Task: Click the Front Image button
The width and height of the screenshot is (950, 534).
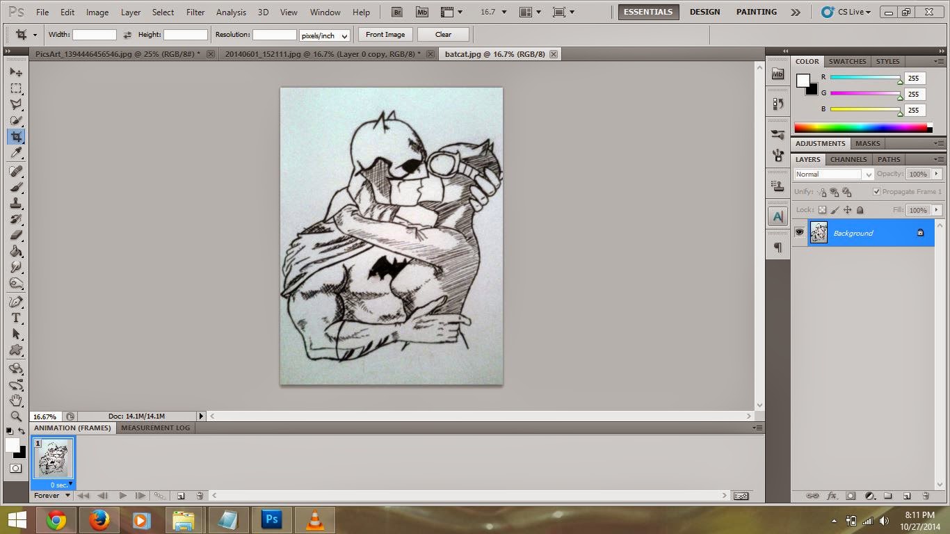Action: (385, 35)
